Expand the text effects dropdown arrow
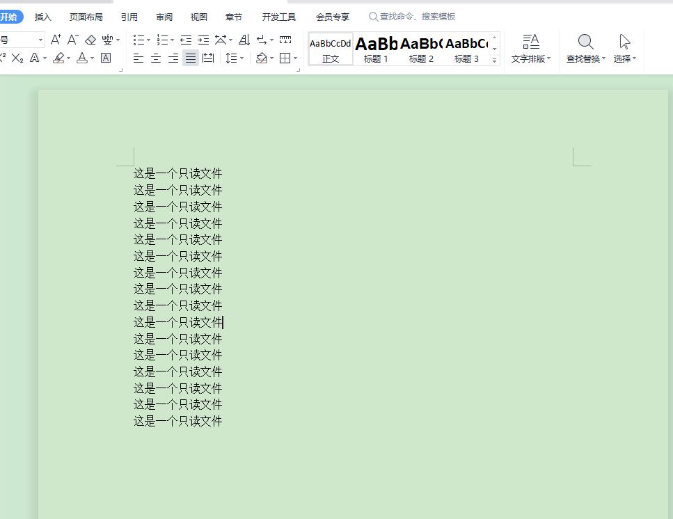673x519 pixels. tap(45, 58)
